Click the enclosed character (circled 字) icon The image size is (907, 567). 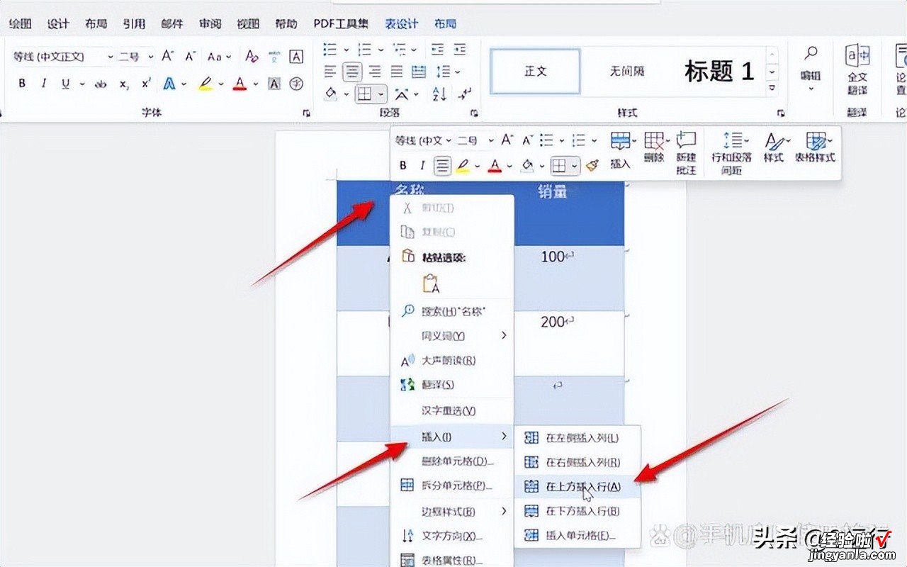coord(296,84)
